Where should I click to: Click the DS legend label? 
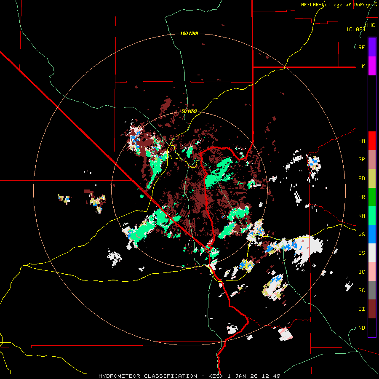(361, 253)
